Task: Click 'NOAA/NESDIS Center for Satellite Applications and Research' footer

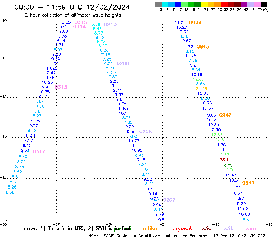Action: 148,236
